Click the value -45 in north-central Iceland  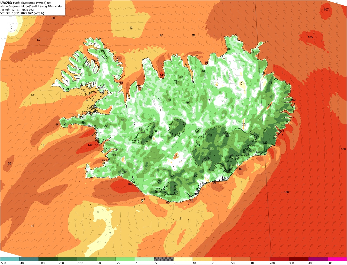coord(169,100)
